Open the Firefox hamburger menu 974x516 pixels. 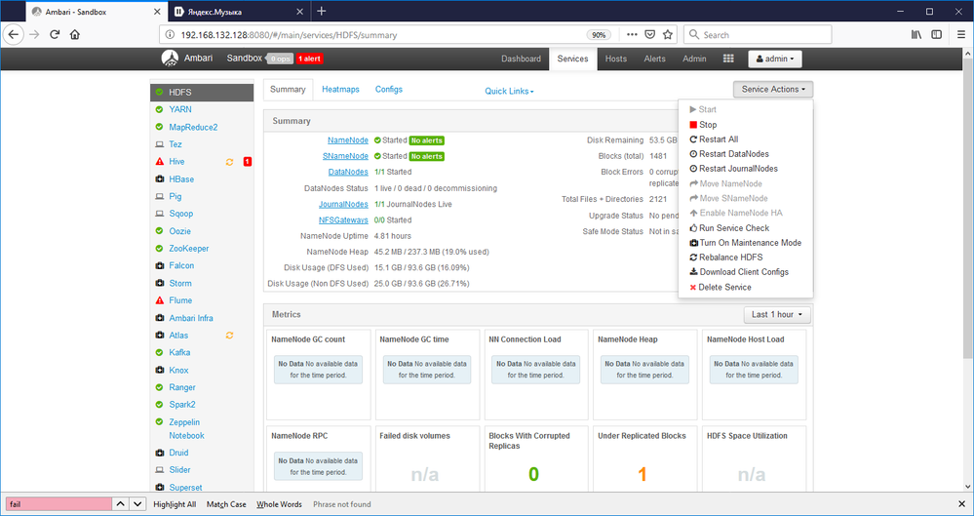click(x=961, y=35)
